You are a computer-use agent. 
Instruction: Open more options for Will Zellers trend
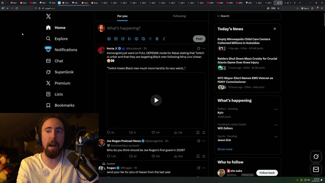coord(276,125)
